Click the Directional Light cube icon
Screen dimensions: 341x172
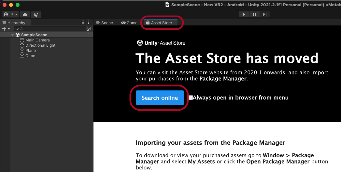22,45
